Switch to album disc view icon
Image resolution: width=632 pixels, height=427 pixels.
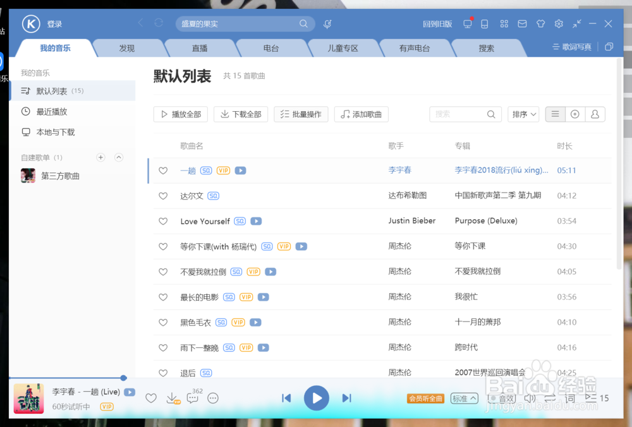coord(575,114)
